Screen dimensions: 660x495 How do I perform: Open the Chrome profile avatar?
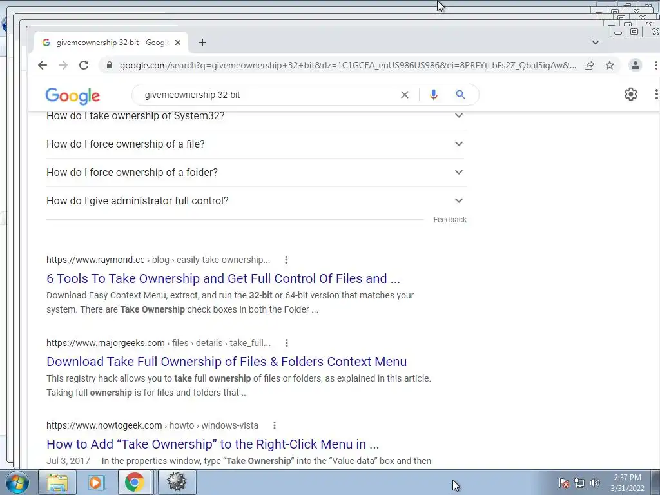pos(635,65)
